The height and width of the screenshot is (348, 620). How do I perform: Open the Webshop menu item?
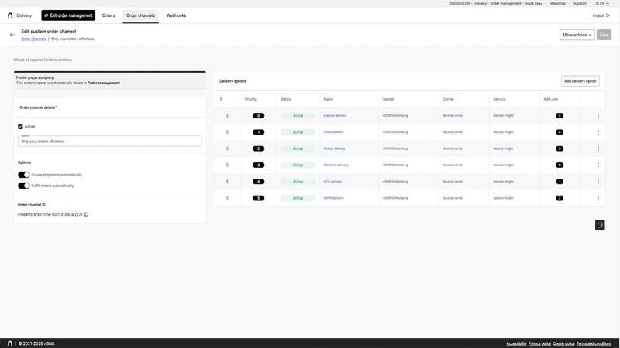(x=557, y=4)
